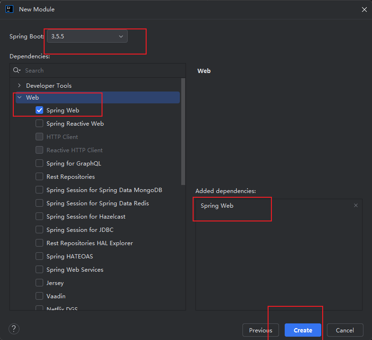
Task: Check Spring Session for Spring Data MongoDB
Action: 39,190
